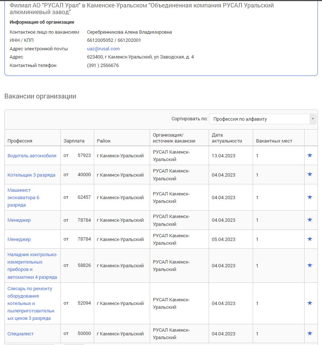Open the Машинист экскаватора 6 разряда link
322x345 pixels.
[x=23, y=198]
